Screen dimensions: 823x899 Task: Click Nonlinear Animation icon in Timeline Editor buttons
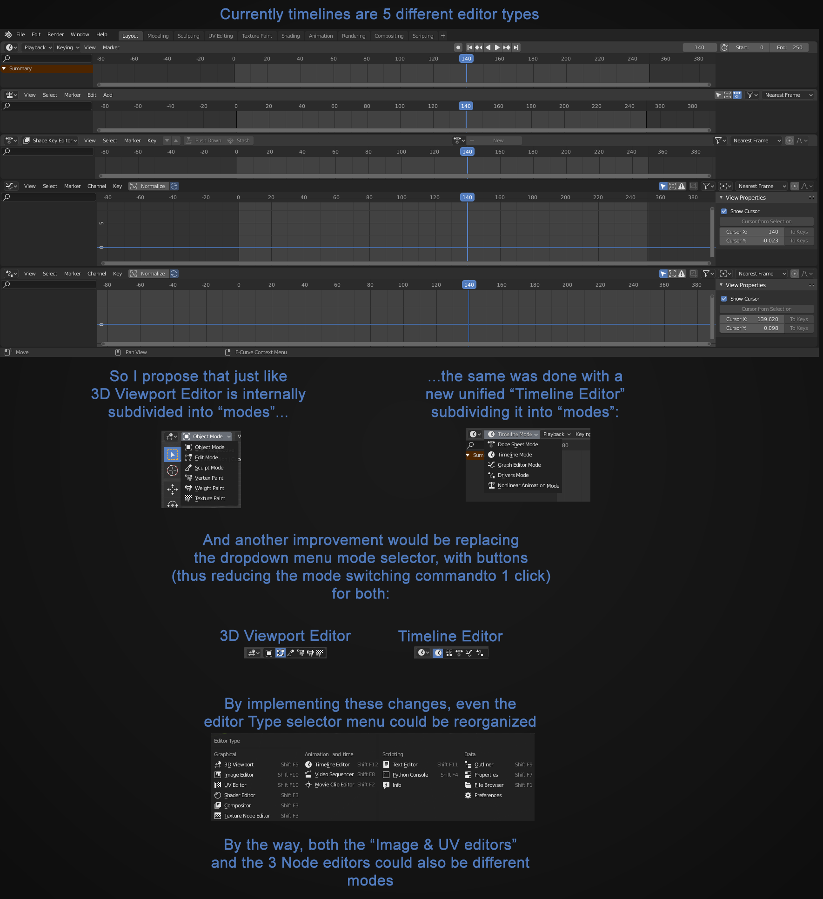[449, 653]
